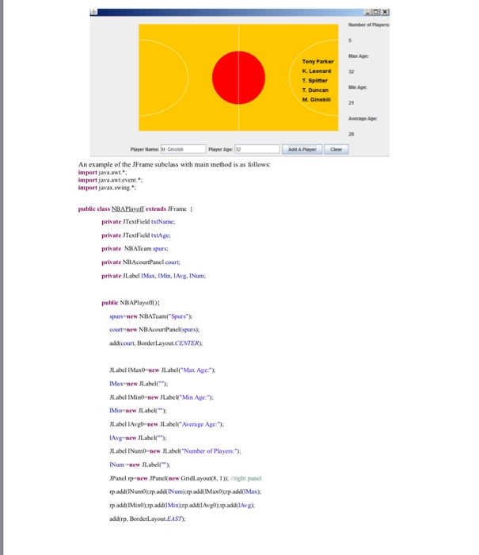Click the 'private NBAcourtPanel court;' line

click(141, 262)
